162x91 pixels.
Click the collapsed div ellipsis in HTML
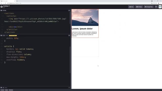point(15,27)
